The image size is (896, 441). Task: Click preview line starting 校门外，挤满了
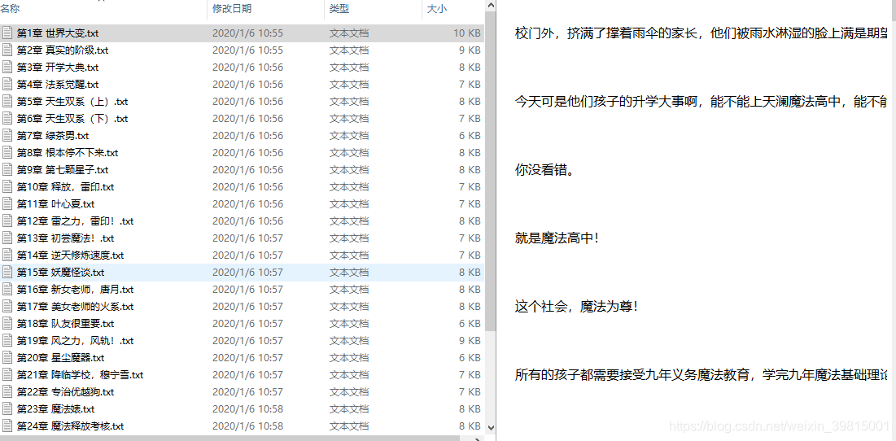click(702, 33)
